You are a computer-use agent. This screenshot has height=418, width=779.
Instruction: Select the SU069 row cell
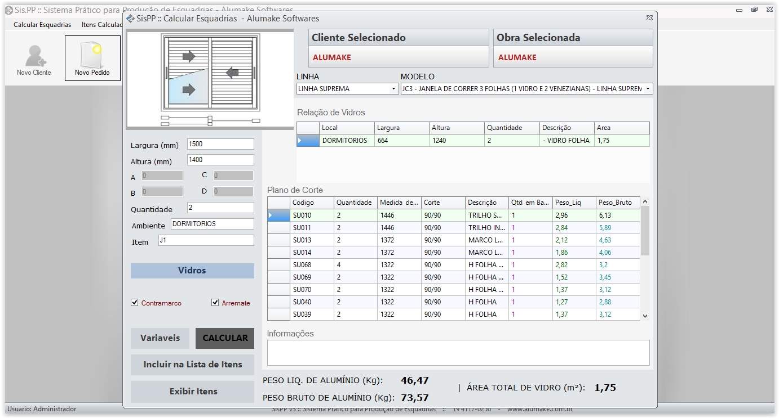[x=312, y=277]
